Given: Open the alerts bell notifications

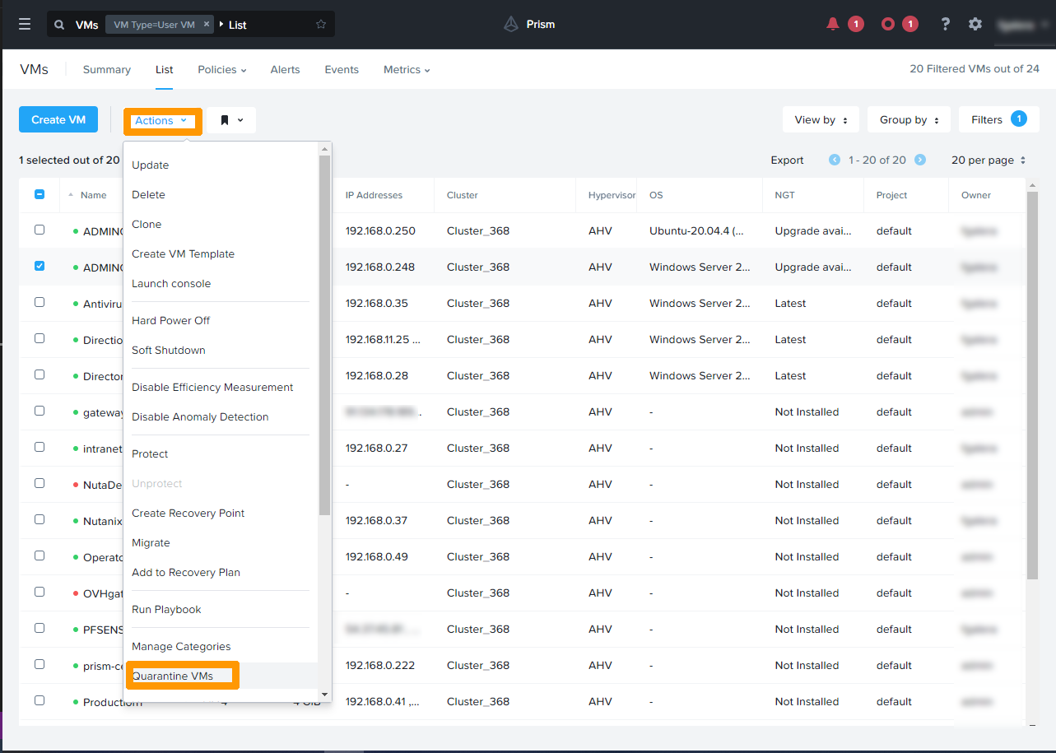Looking at the screenshot, I should pos(834,24).
